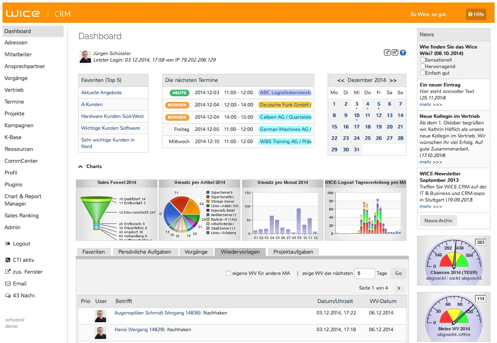Image resolution: width=497 pixels, height=343 pixels.
Task: Toggle the eigene WV für andere MA checkbox
Action: 229,273
